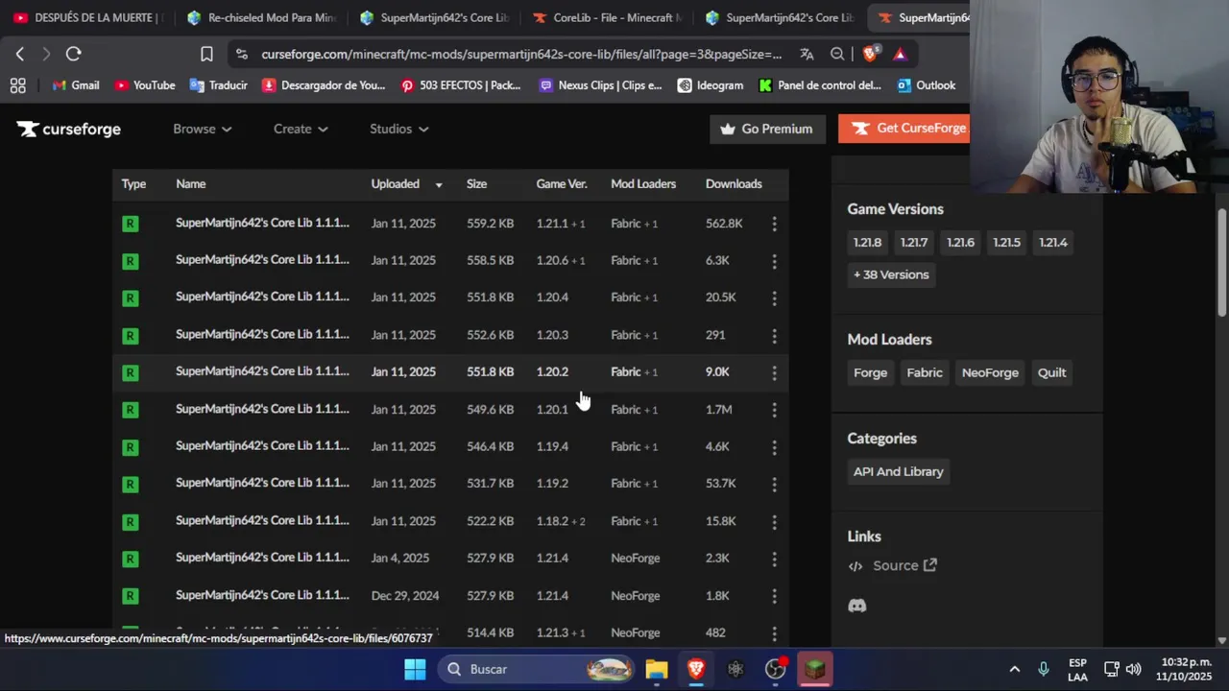Image resolution: width=1229 pixels, height=691 pixels.
Task: Open the volume tray icon
Action: pos(1133,669)
